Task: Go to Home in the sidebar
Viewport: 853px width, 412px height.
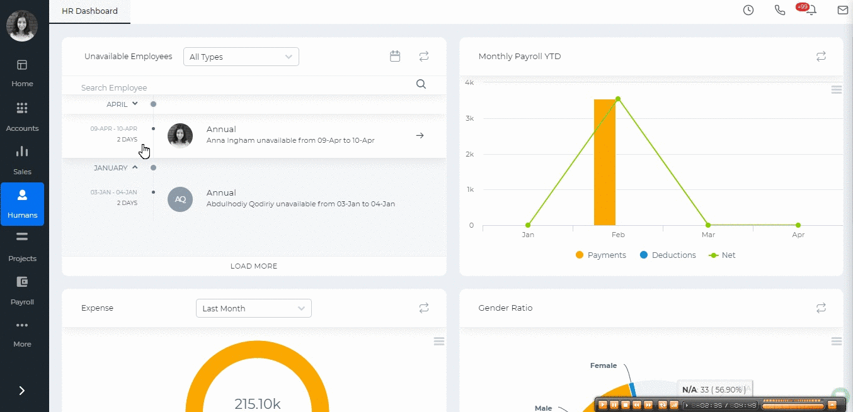Action: coord(22,74)
